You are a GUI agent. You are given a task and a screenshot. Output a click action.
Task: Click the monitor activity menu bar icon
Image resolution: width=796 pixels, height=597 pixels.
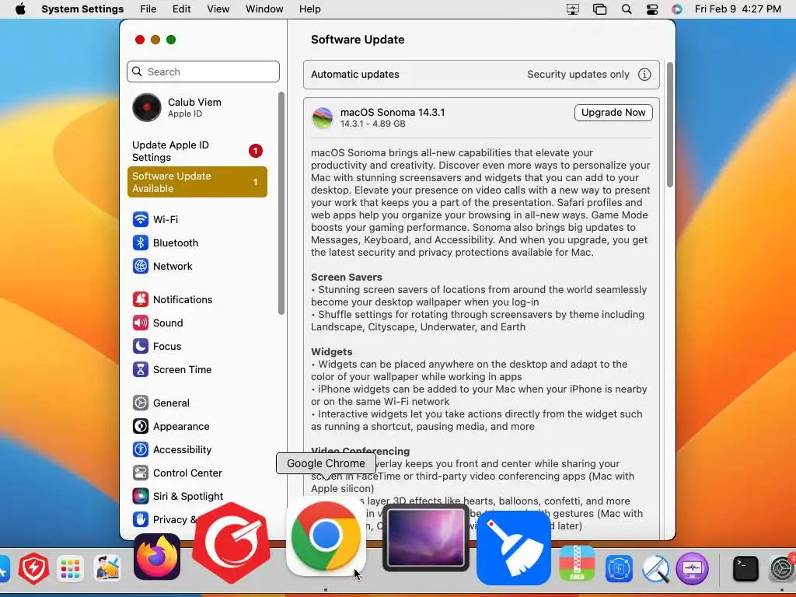point(573,9)
